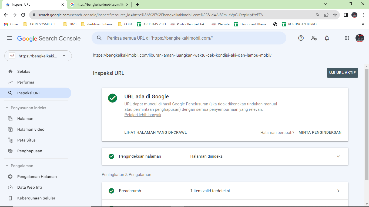Switch to the bengkelkakimobil.com browser tab
The width and height of the screenshot is (369, 207).
tap(99, 5)
